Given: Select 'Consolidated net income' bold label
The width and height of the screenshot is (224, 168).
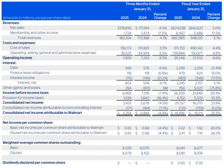Looking at the screenshot, I should coord(23,103).
